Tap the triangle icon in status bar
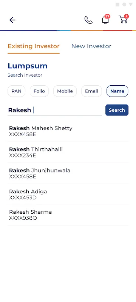Screen dimensions: 136x302 pos(131,4)
